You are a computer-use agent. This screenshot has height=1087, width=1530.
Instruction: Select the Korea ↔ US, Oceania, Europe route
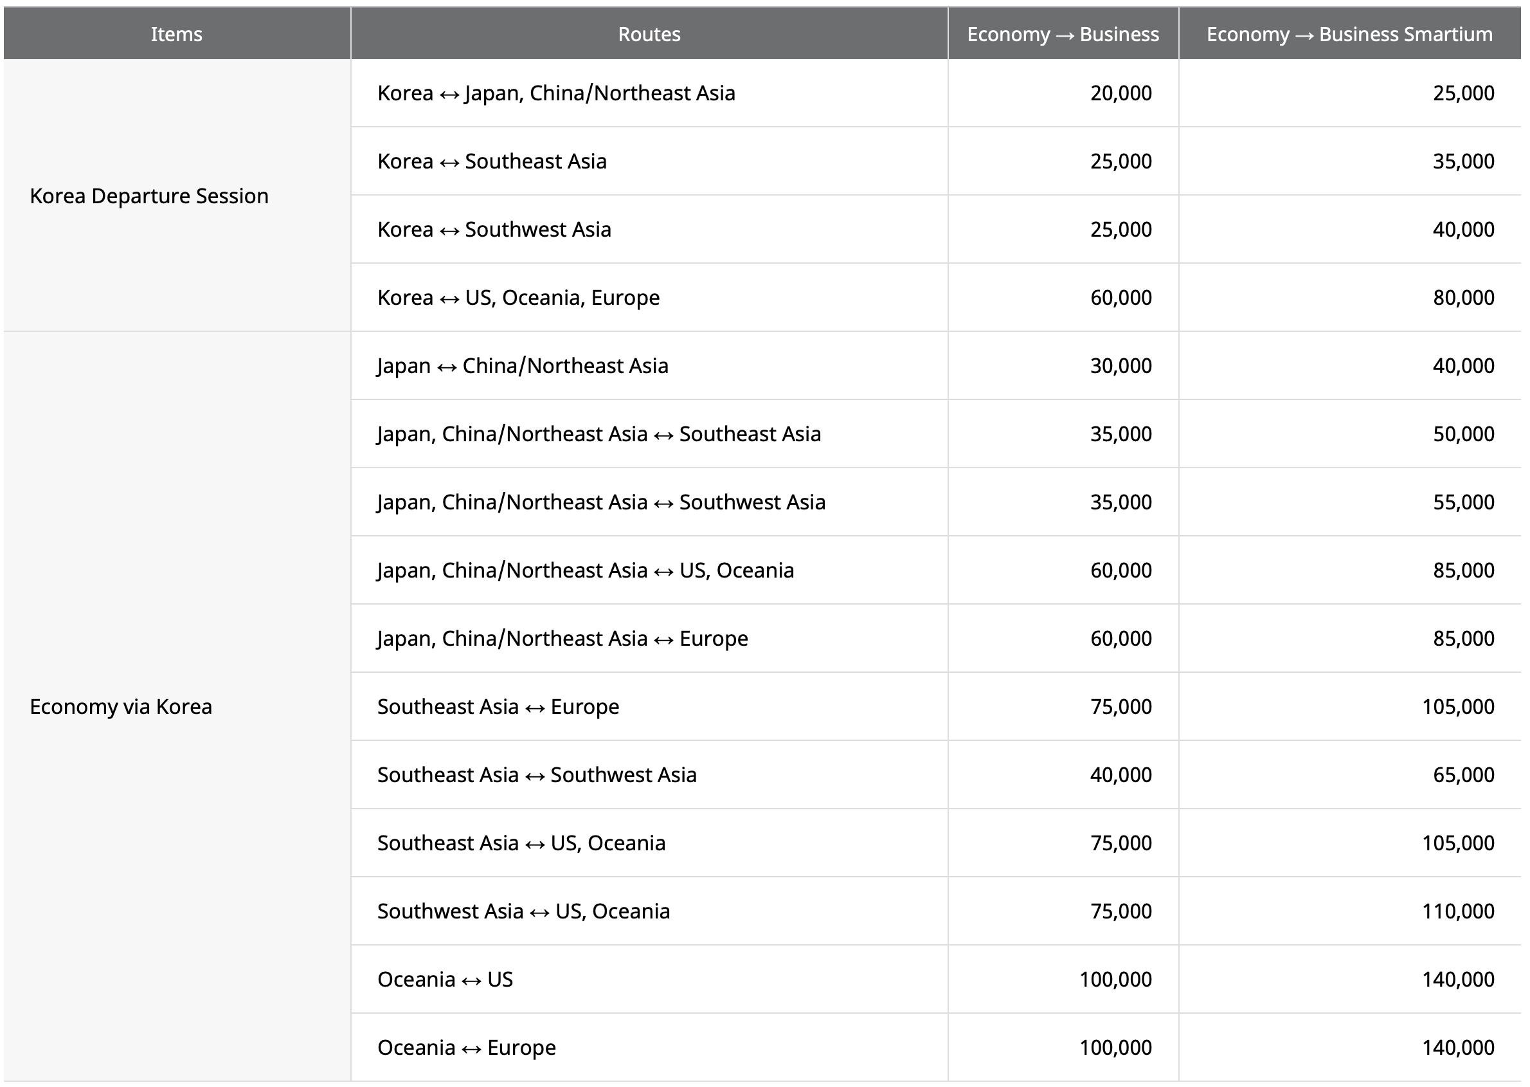pos(519,297)
